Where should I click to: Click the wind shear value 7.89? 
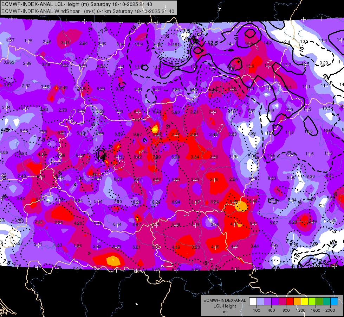tap(251, 111)
